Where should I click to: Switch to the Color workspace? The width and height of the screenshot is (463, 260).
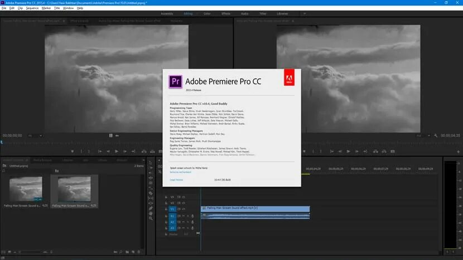[x=207, y=13]
